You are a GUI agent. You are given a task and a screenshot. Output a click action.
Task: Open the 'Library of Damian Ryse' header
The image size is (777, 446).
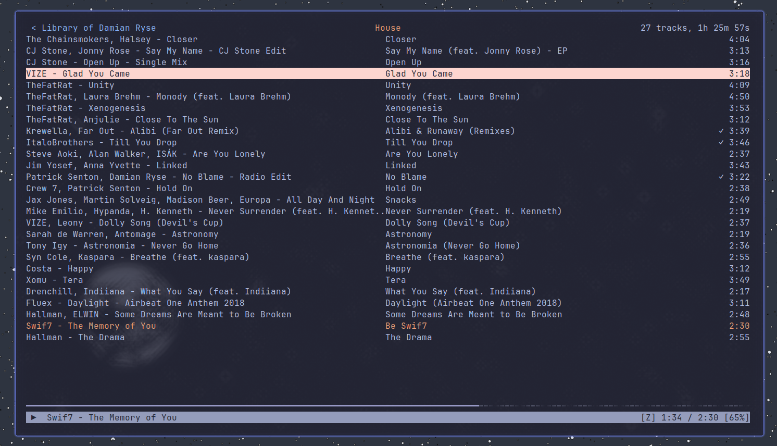pos(99,28)
